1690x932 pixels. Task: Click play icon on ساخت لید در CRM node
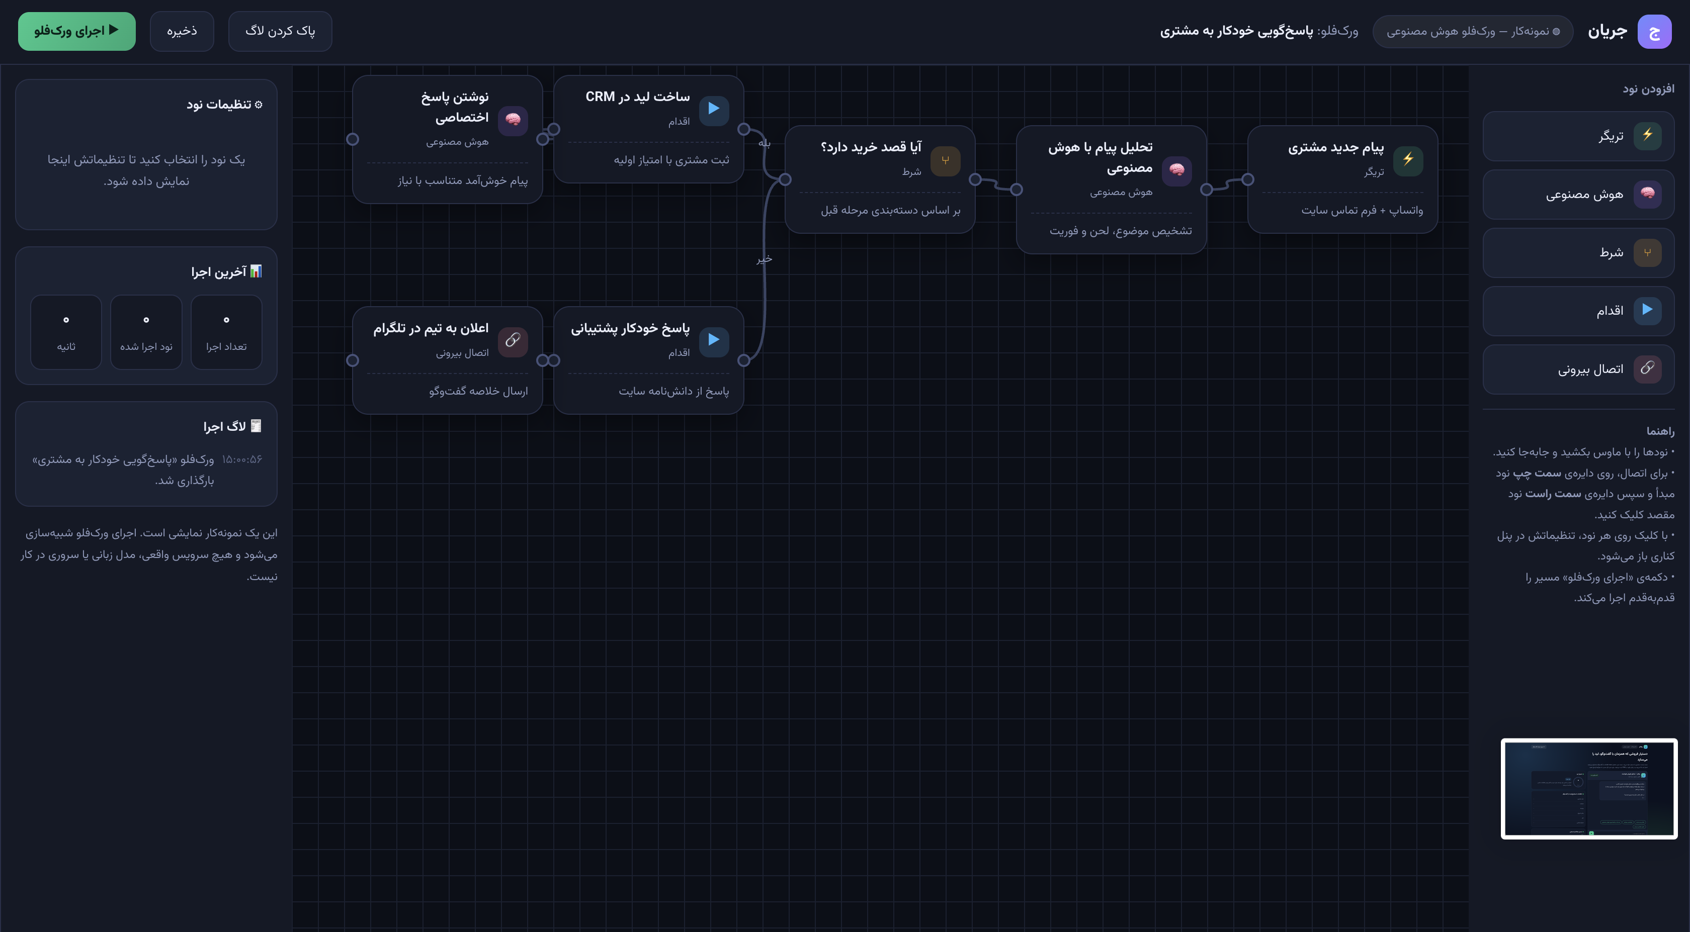click(x=714, y=110)
